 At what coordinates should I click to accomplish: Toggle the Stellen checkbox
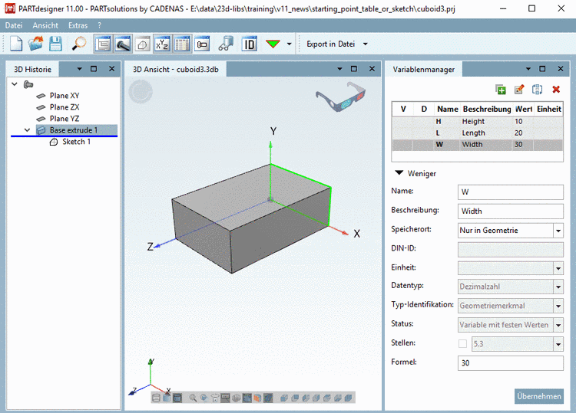[x=463, y=344]
